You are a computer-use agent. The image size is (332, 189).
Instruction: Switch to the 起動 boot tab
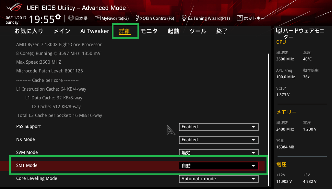click(173, 31)
